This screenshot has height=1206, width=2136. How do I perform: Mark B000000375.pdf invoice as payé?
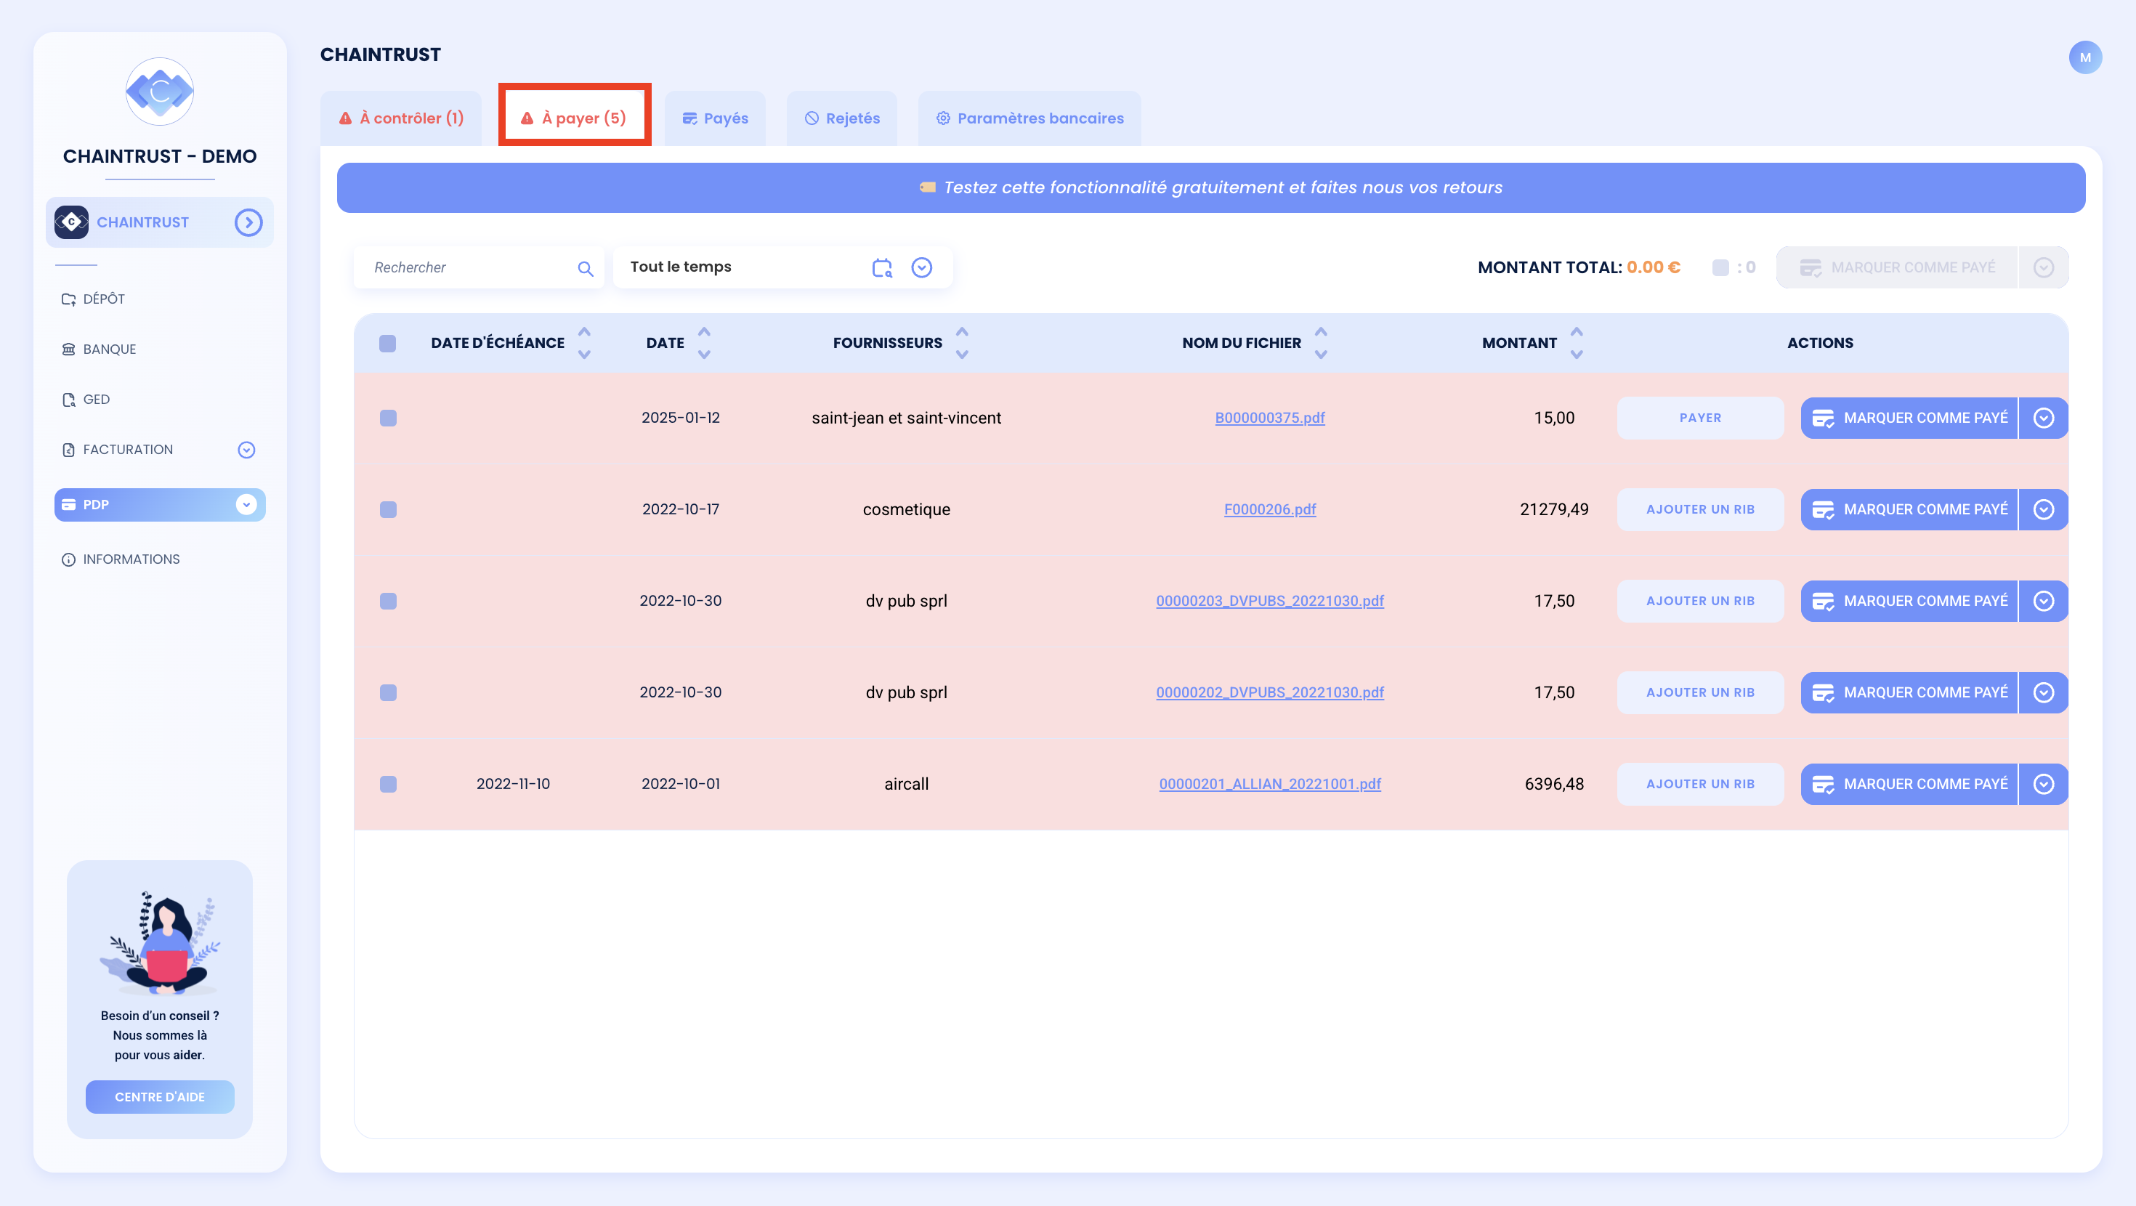(1909, 418)
